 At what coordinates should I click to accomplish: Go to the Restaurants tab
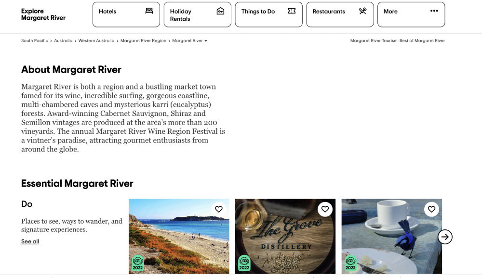click(340, 14)
